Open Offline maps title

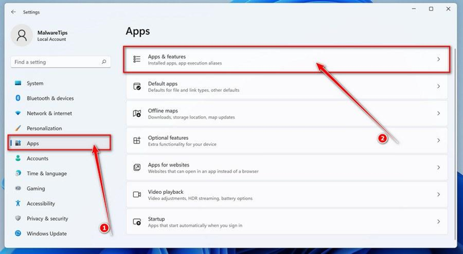coord(163,110)
